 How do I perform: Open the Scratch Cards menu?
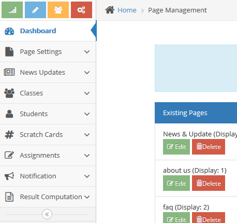(48, 135)
